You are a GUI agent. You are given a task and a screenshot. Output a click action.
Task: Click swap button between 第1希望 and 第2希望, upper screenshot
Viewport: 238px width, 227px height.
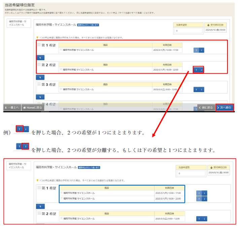[40, 58]
